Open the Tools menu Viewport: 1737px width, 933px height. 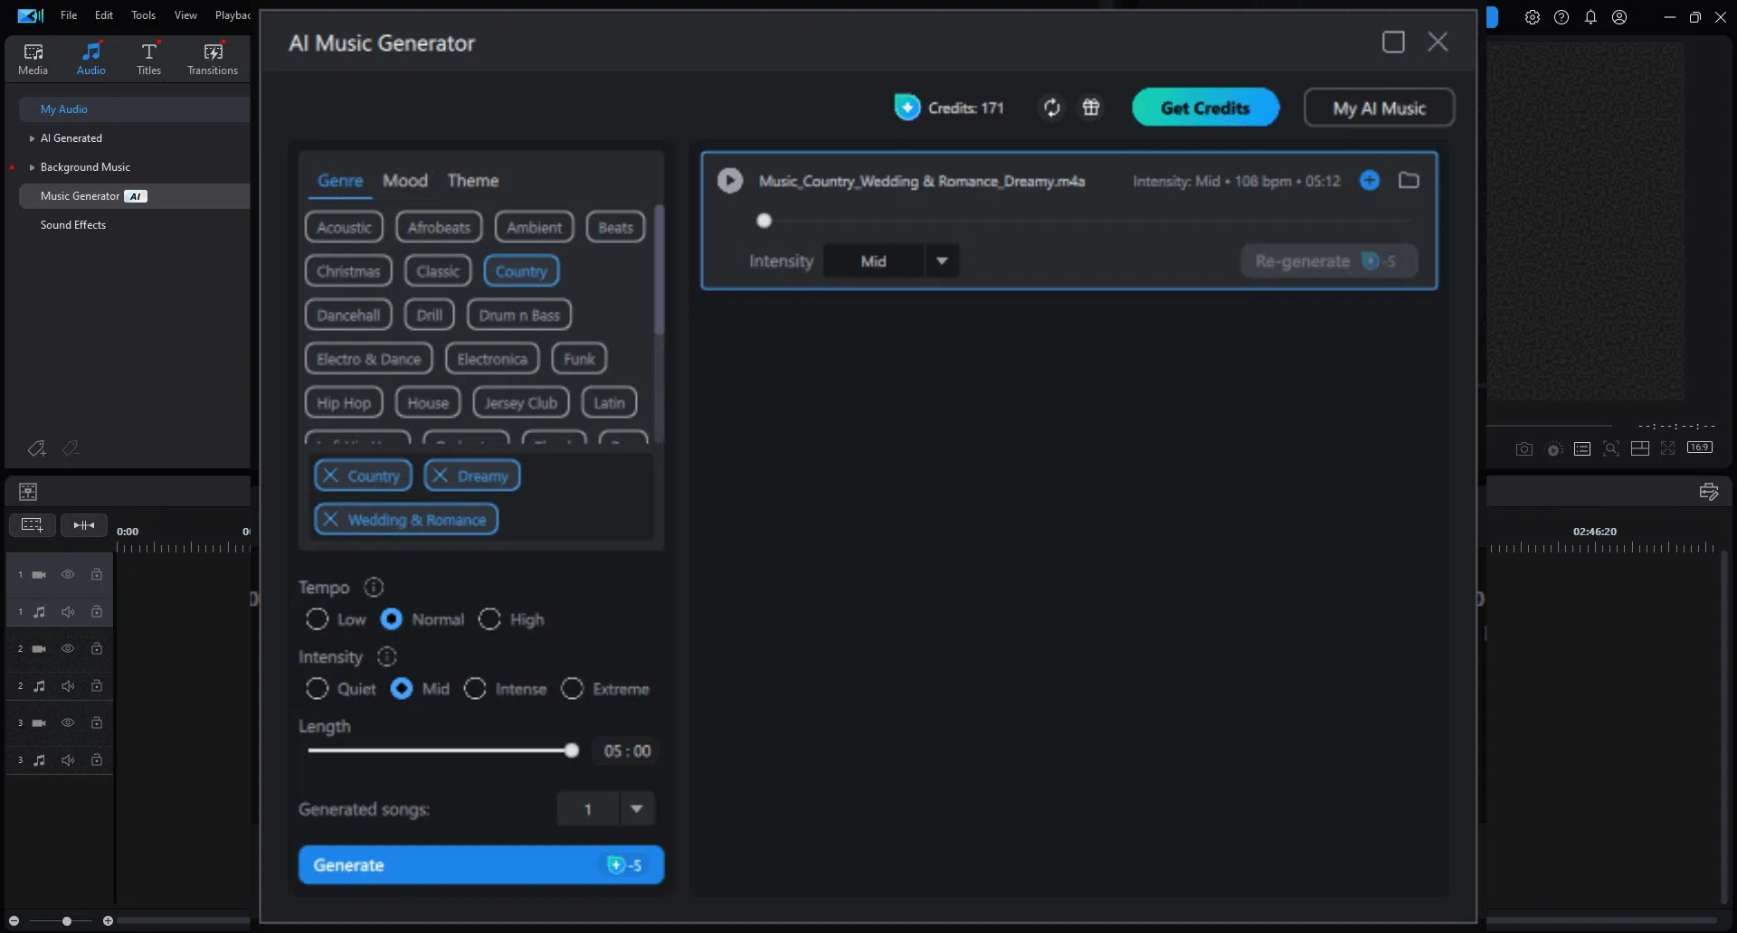tap(142, 15)
